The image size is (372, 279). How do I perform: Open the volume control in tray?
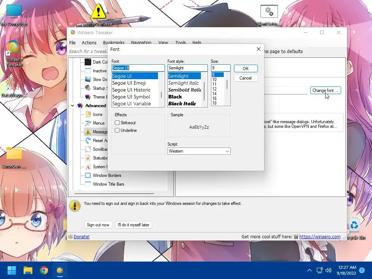click(328, 270)
